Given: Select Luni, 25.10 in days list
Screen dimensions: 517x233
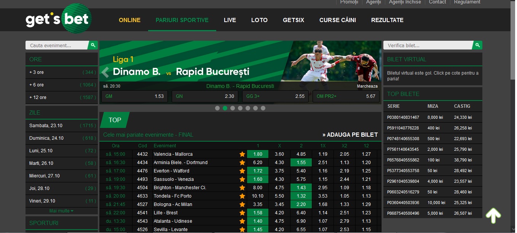Looking at the screenshot, I should pos(62,151).
